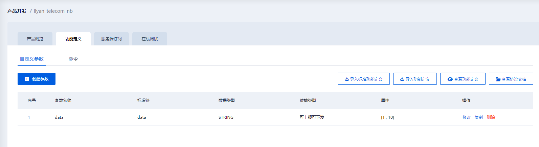Select the 自定义参数 sub-tab
This screenshot has height=147, width=539.
pyautogui.click(x=31, y=59)
